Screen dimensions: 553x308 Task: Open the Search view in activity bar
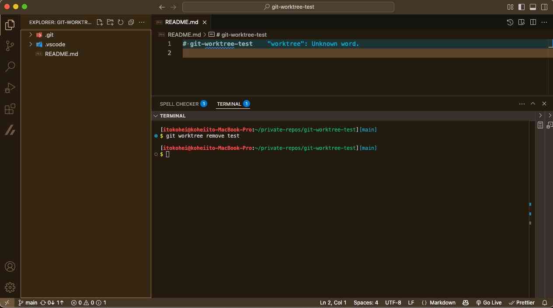[10, 67]
